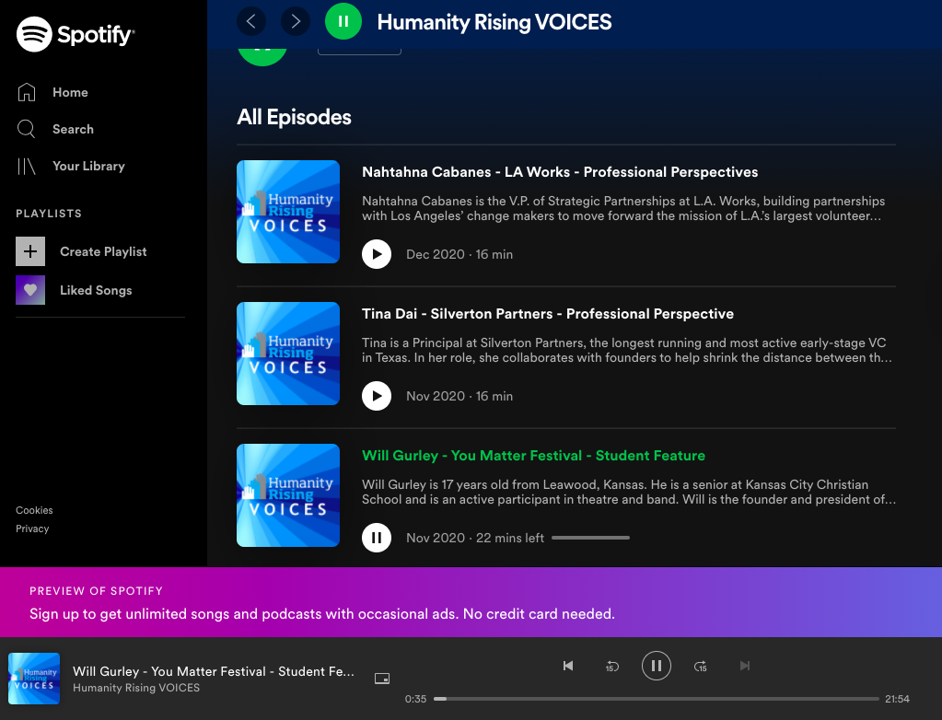Toggle picture-in-picture mini player icon
Image resolution: width=942 pixels, height=720 pixels.
point(382,679)
